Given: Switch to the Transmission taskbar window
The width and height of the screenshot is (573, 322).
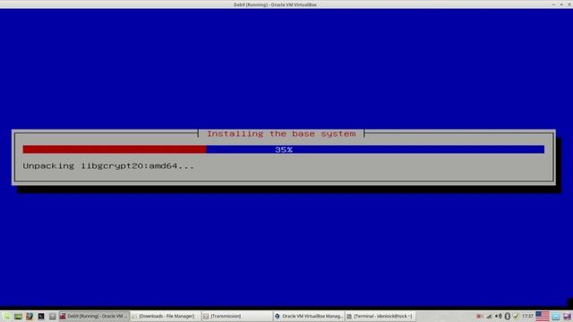Looking at the screenshot, I should click(x=236, y=316).
